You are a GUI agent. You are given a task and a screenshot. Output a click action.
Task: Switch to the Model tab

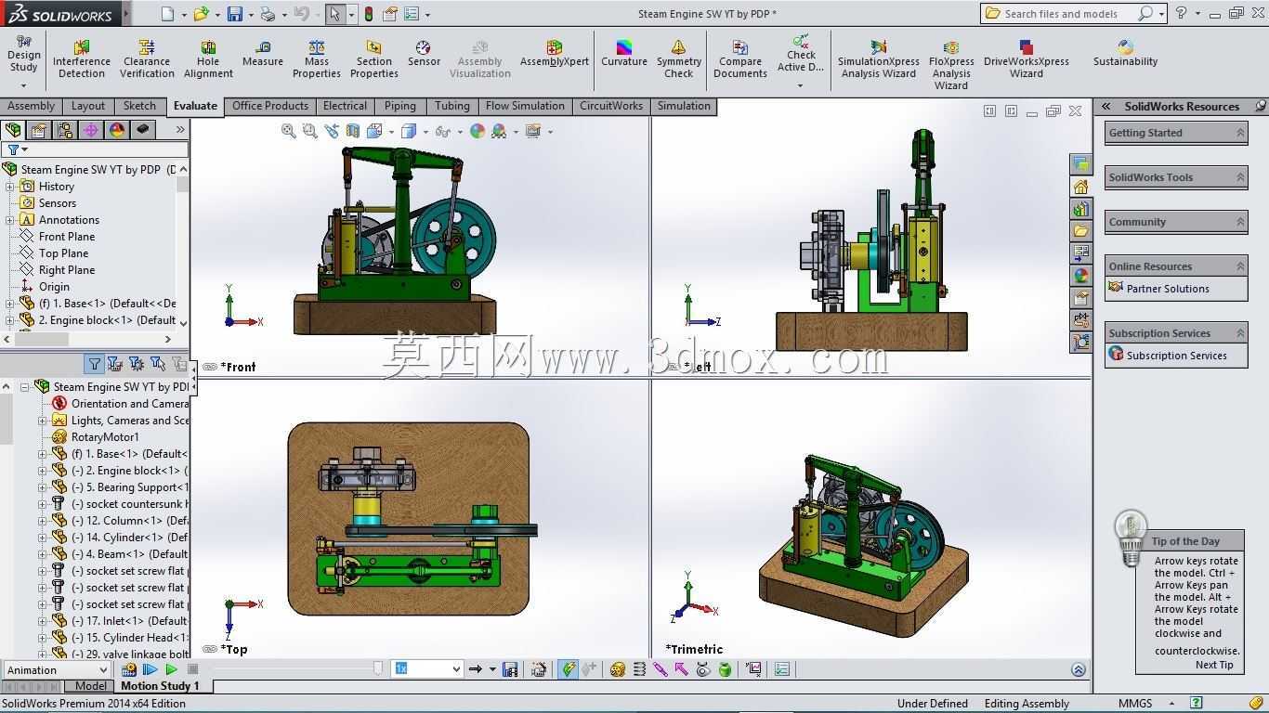tap(90, 686)
